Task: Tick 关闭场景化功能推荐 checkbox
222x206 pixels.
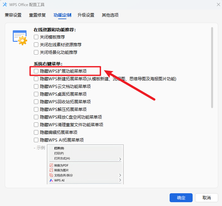Action: click(x=36, y=52)
